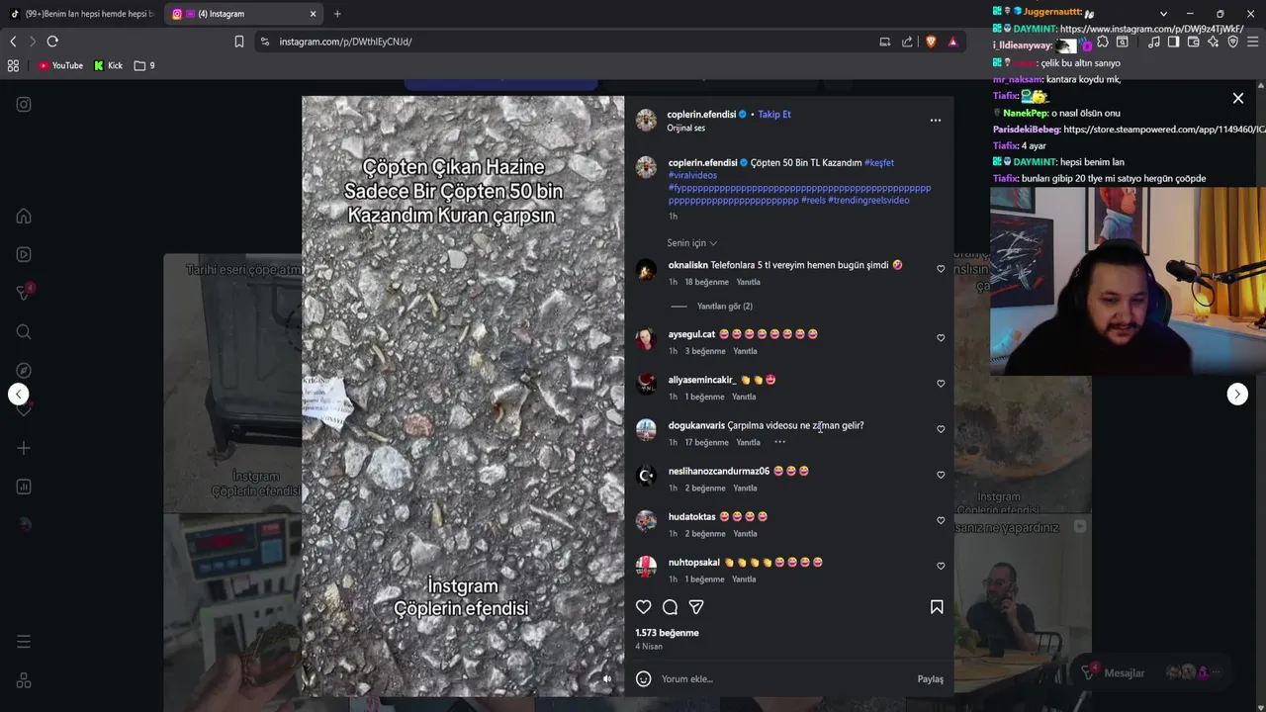Open the '9' bookmarks folder
The height and width of the screenshot is (712, 1266).
point(144,65)
